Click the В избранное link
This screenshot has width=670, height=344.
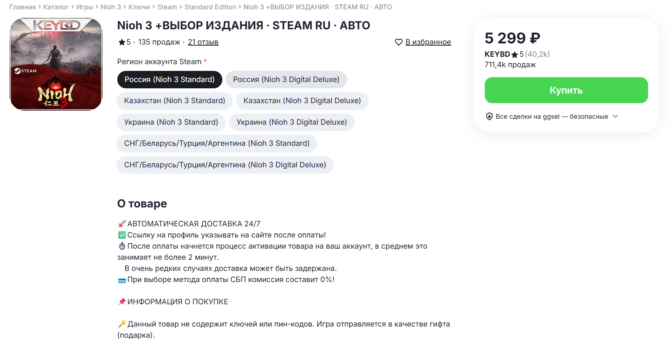[x=428, y=42]
